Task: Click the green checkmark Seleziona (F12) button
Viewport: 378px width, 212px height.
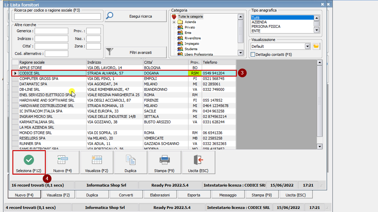Action: click(29, 162)
